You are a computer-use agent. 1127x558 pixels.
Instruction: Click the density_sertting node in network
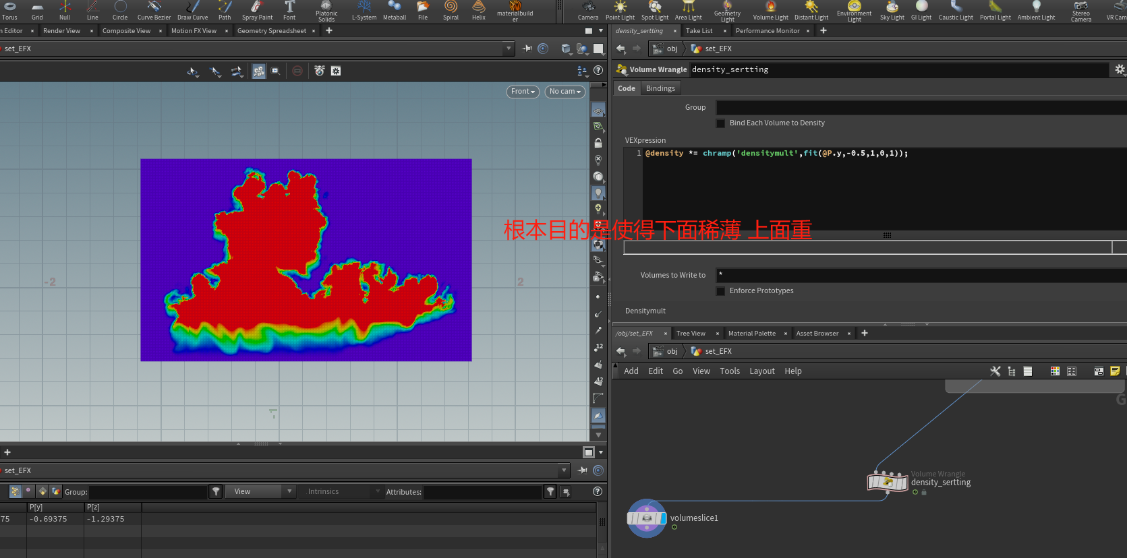point(888,482)
